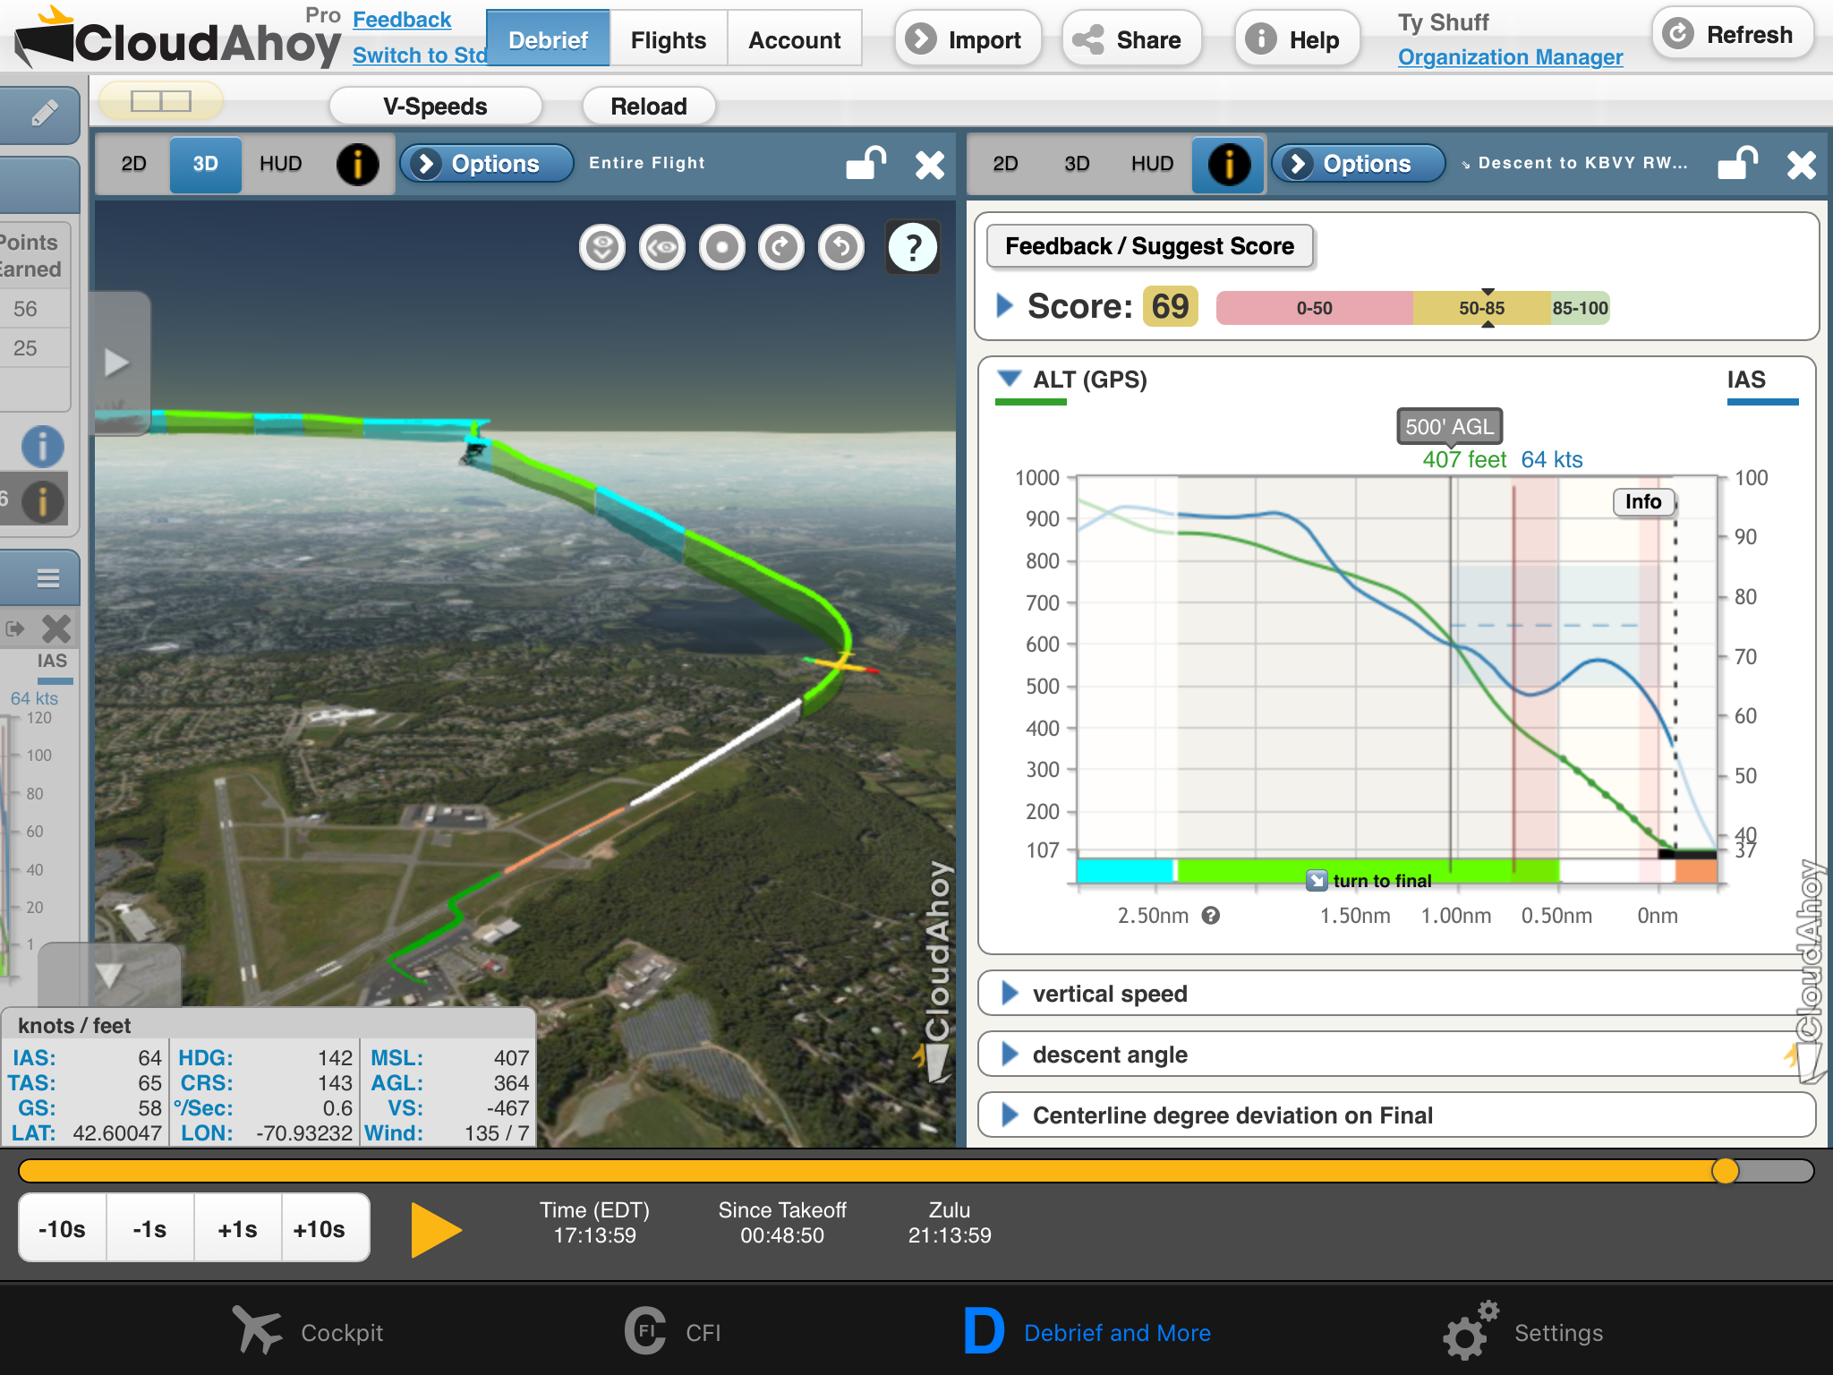The image size is (1833, 1375).
Task: Switch left panel to 2D view
Action: (x=133, y=164)
